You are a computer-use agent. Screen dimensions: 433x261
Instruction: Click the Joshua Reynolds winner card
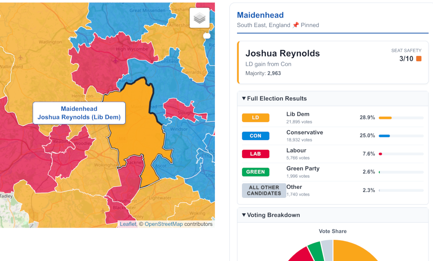click(333, 63)
